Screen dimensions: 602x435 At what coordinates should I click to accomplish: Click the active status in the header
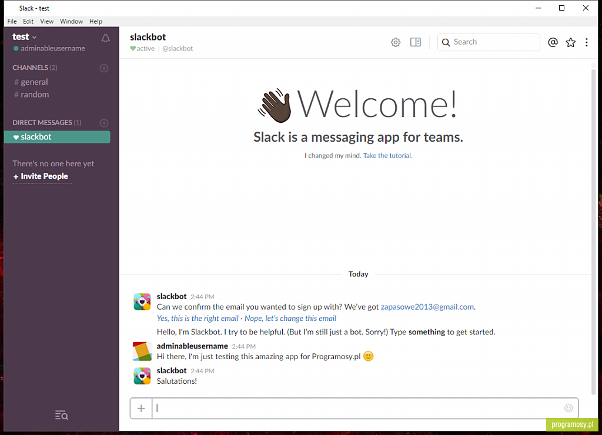[x=142, y=48]
